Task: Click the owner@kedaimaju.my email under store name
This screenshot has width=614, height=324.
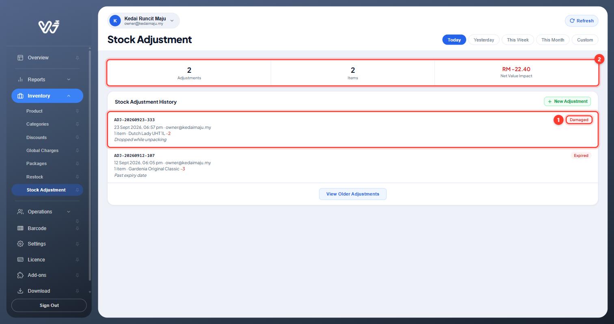Action: [x=144, y=24]
